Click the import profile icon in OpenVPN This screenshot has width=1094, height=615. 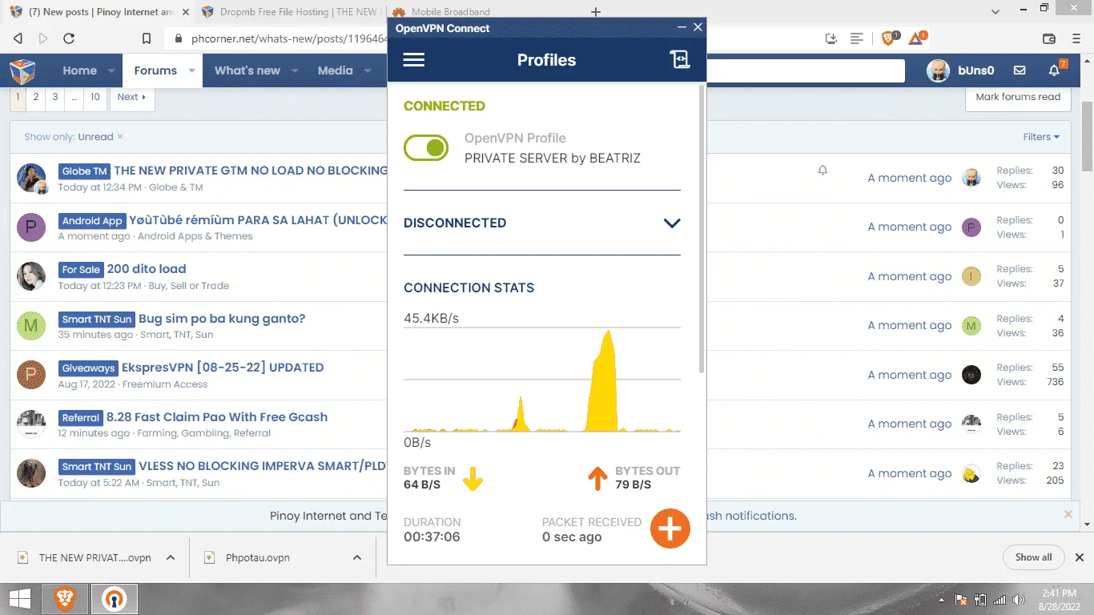[680, 60]
